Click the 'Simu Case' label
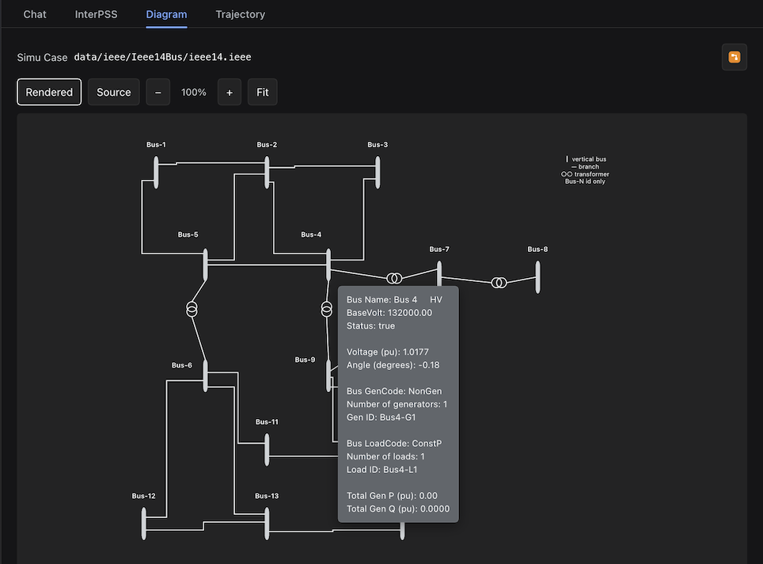The image size is (763, 564). click(x=42, y=57)
